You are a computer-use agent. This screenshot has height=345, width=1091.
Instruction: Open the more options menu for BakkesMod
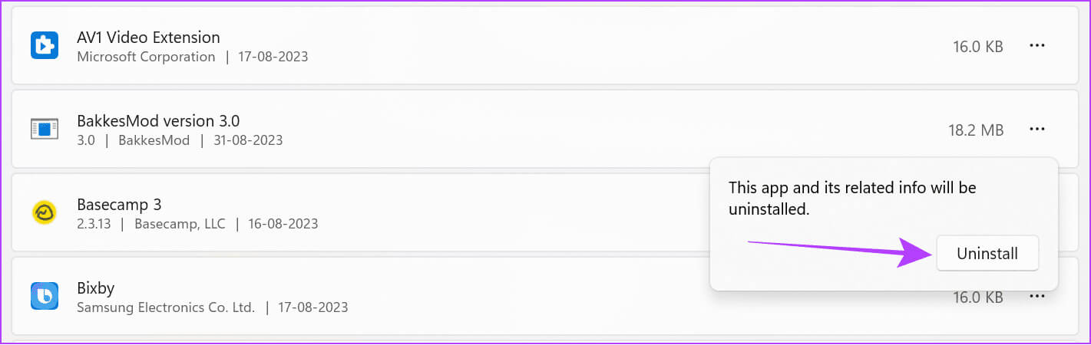(1037, 130)
